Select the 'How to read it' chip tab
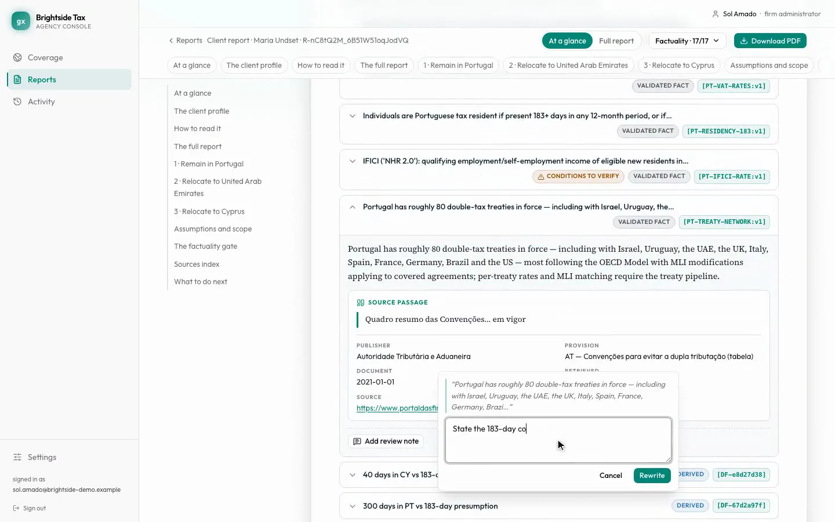The height and width of the screenshot is (522, 835). [321, 65]
